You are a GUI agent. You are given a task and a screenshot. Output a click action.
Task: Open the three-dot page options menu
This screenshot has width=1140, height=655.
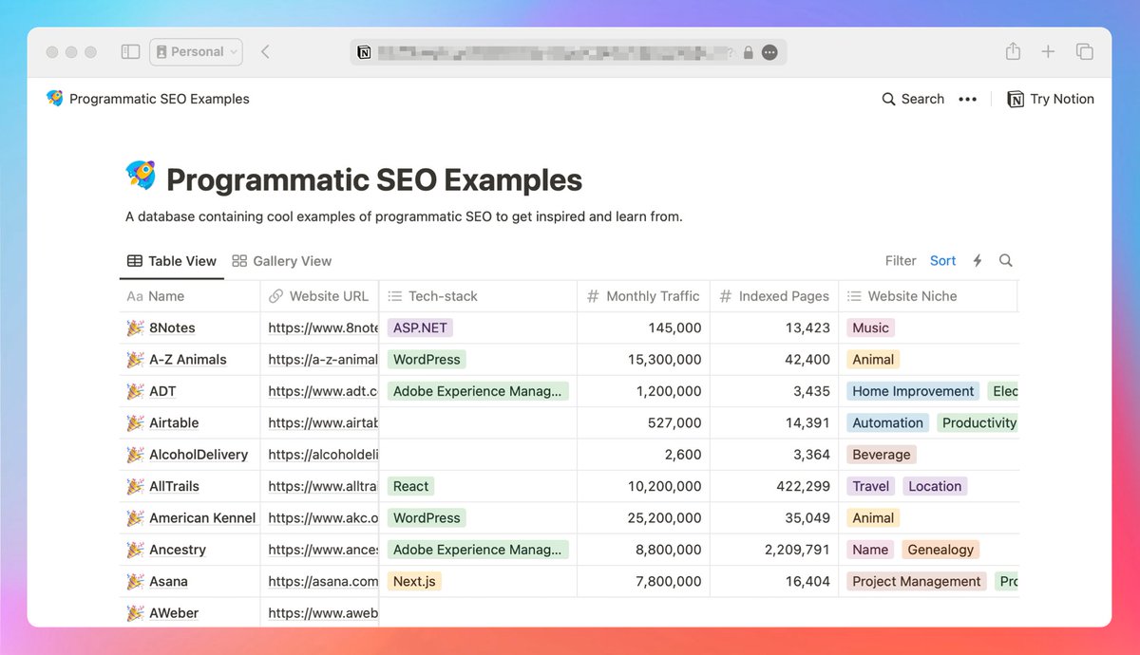967,99
